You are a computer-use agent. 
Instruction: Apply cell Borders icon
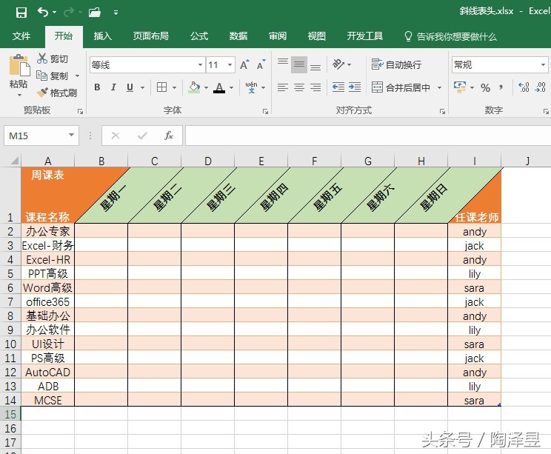coord(161,87)
